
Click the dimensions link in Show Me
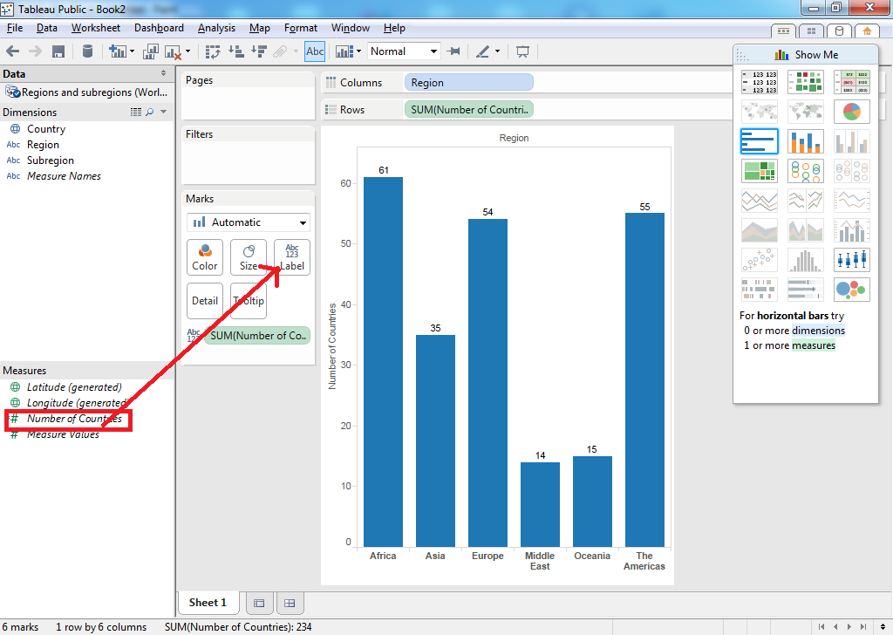821,330
